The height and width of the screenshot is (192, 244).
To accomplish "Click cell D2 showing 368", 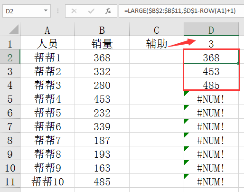I will coord(211,57).
